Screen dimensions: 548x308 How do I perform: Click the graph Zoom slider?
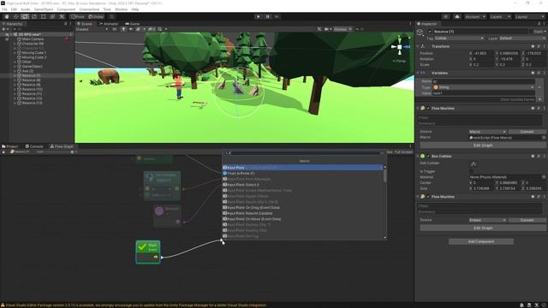point(59,152)
